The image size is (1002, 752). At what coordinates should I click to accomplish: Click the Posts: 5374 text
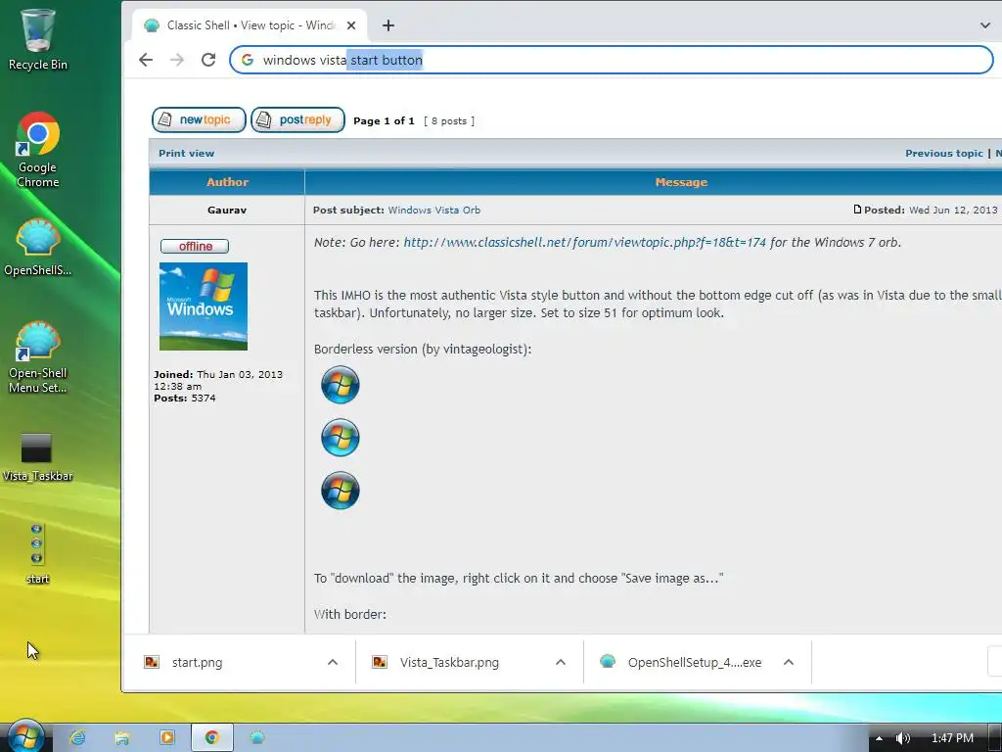tap(185, 398)
